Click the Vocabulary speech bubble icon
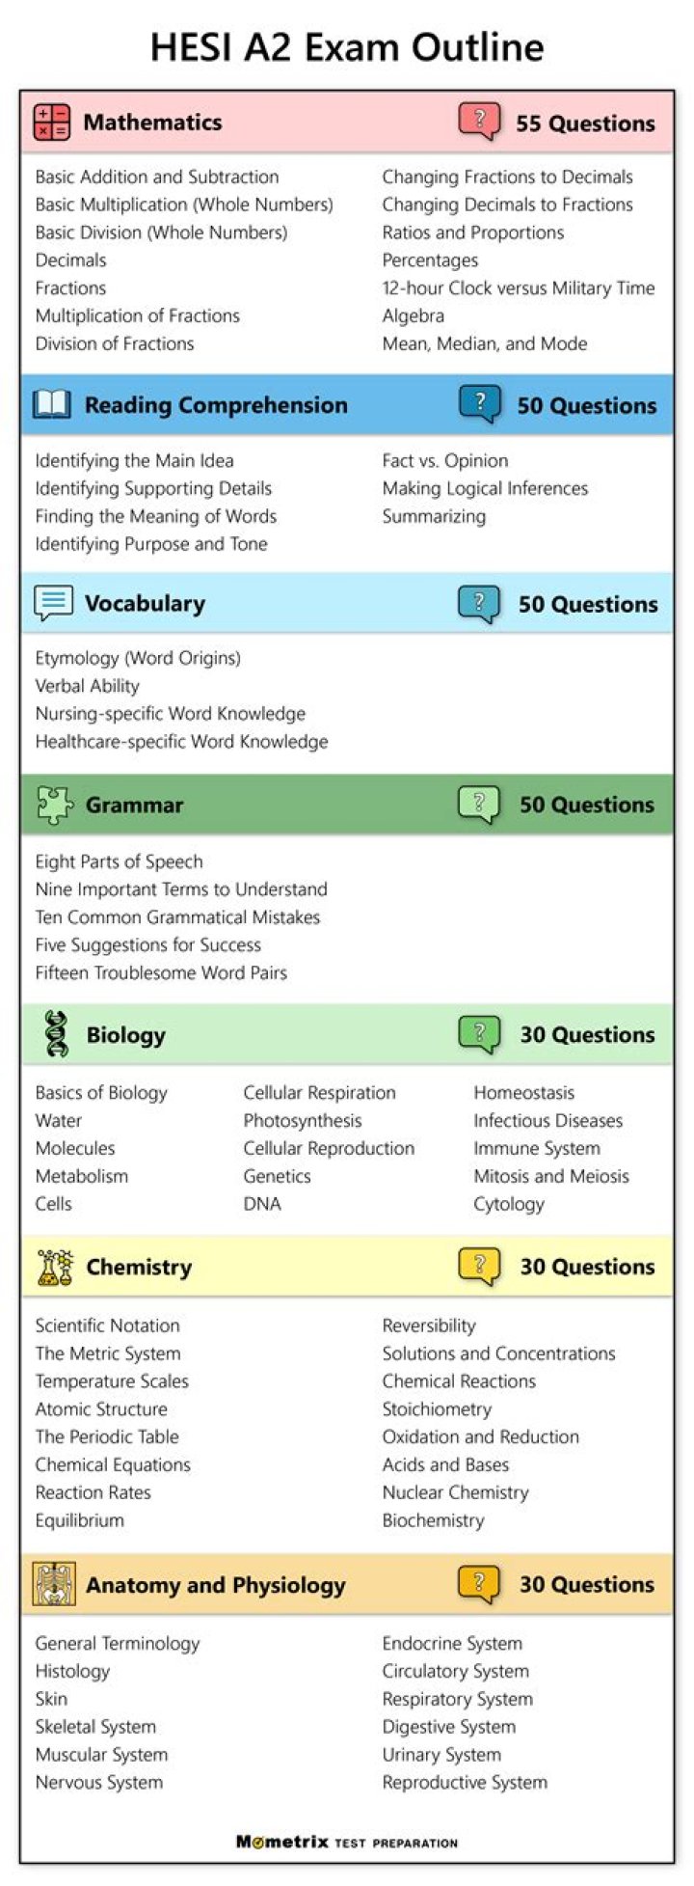Image resolution: width=694 pixels, height=1886 pixels. coord(53,603)
